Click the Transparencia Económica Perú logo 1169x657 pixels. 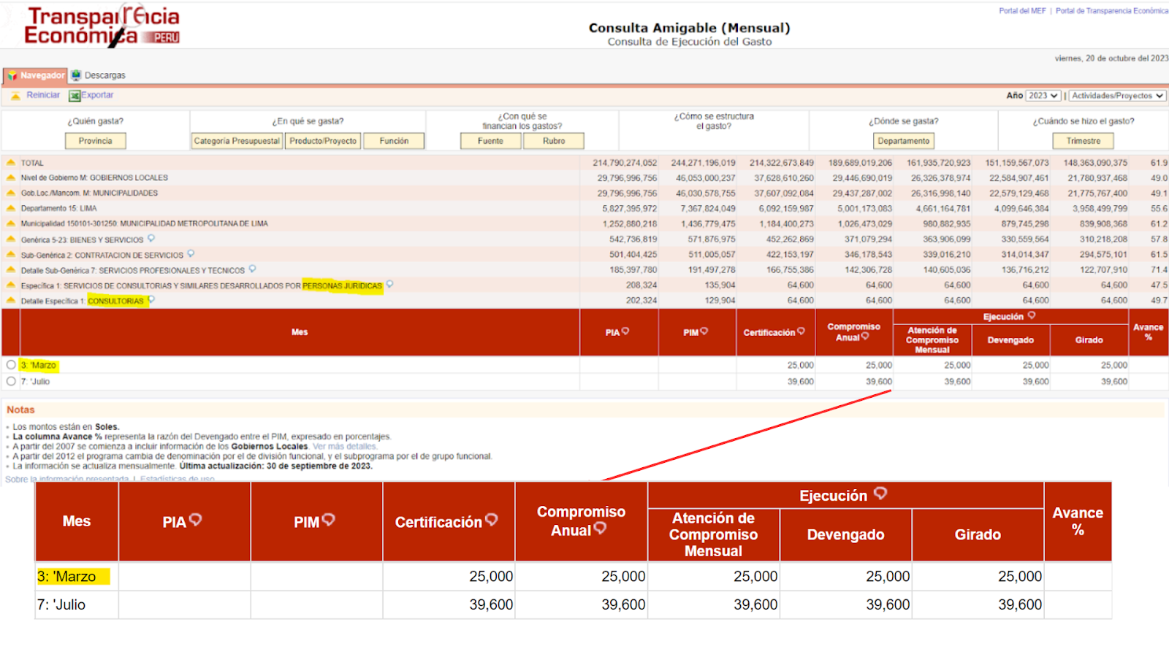coord(102,26)
